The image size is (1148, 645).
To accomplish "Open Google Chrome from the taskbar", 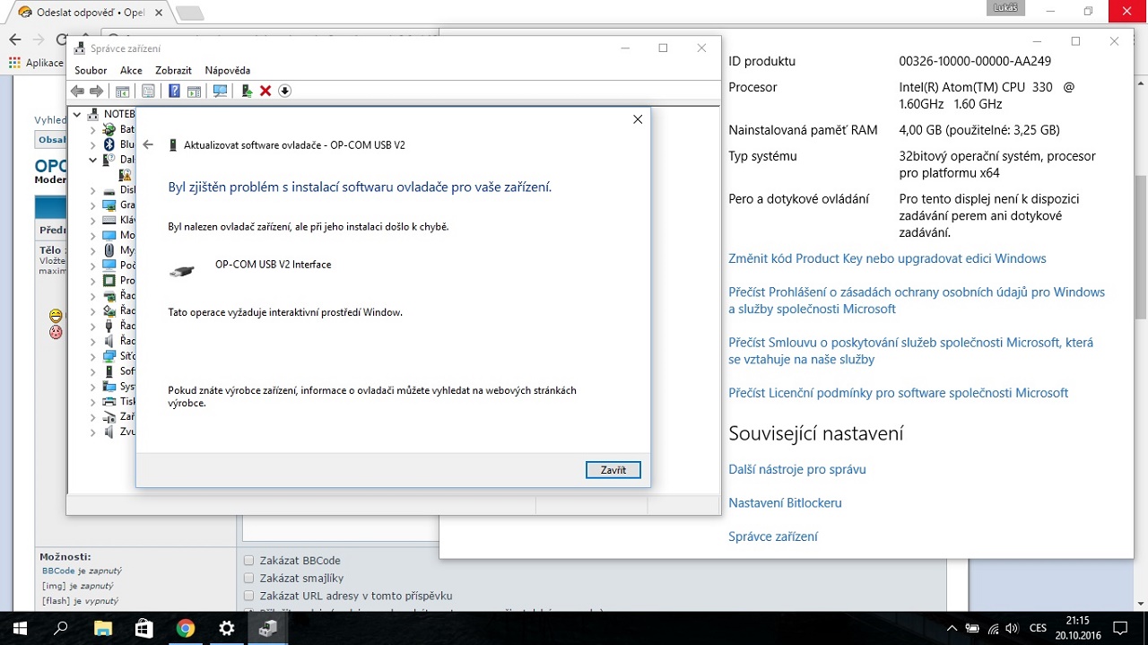I will pos(186,628).
